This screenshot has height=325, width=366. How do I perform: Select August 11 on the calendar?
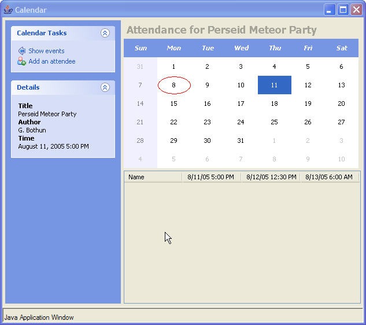pos(275,85)
